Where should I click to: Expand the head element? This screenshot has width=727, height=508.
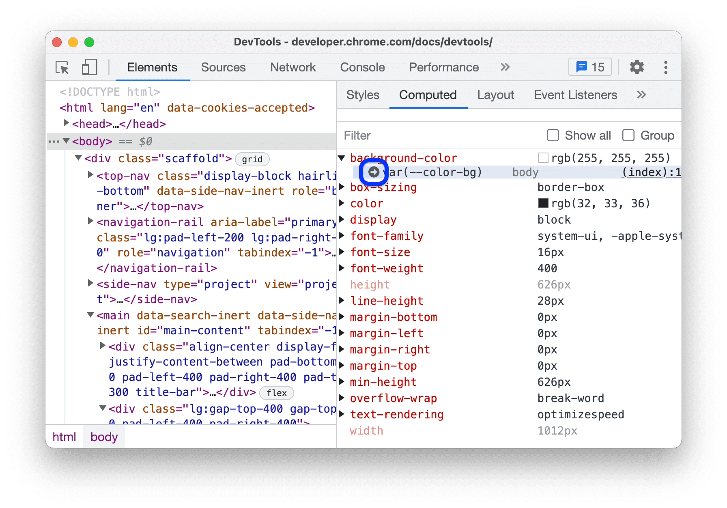coord(66,123)
